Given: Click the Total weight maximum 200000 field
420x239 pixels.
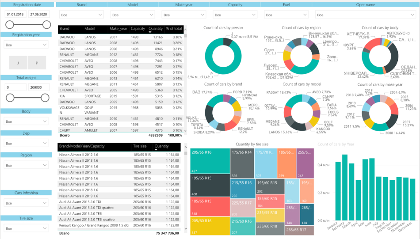Looking at the screenshot, I should click(x=39, y=87).
